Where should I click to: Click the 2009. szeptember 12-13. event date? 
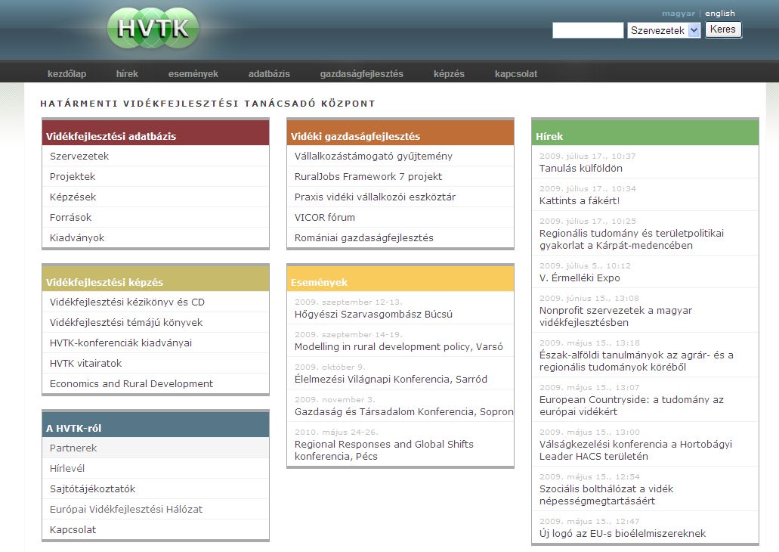(x=348, y=302)
